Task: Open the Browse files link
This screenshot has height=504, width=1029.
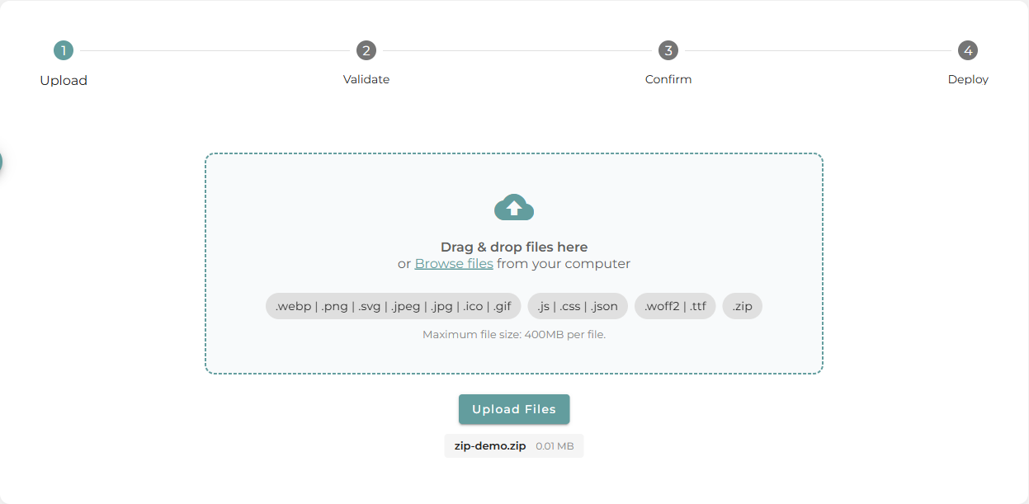Action: [x=454, y=264]
